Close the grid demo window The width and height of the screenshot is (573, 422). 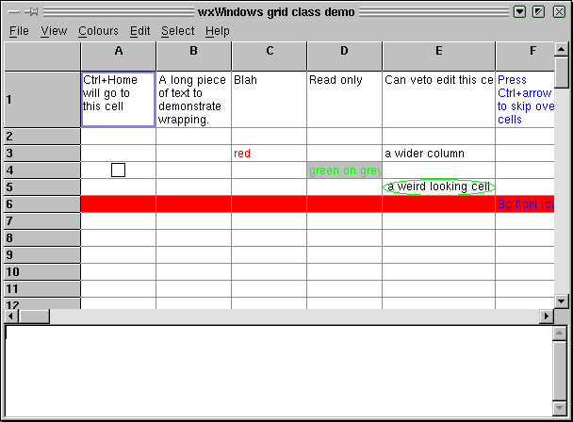[559, 12]
